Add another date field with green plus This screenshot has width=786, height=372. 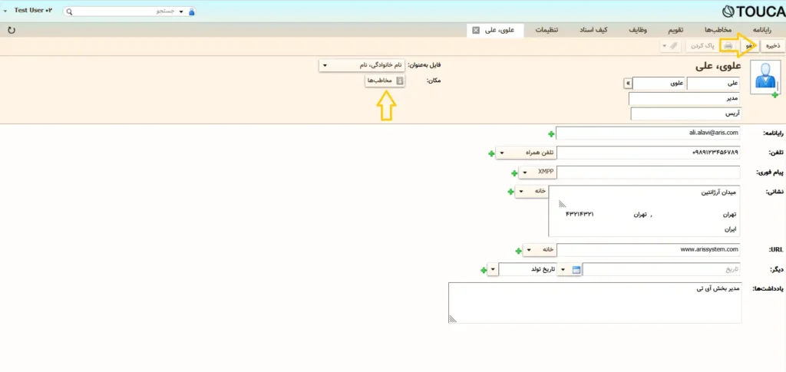[484, 270]
